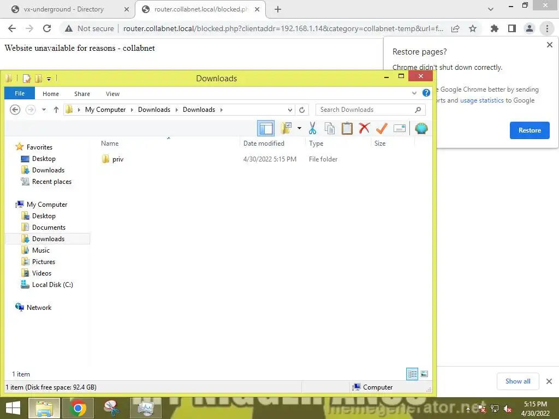Screen dimensions: 559x419
Task: Open the address bar history dropdown
Action: click(290, 110)
